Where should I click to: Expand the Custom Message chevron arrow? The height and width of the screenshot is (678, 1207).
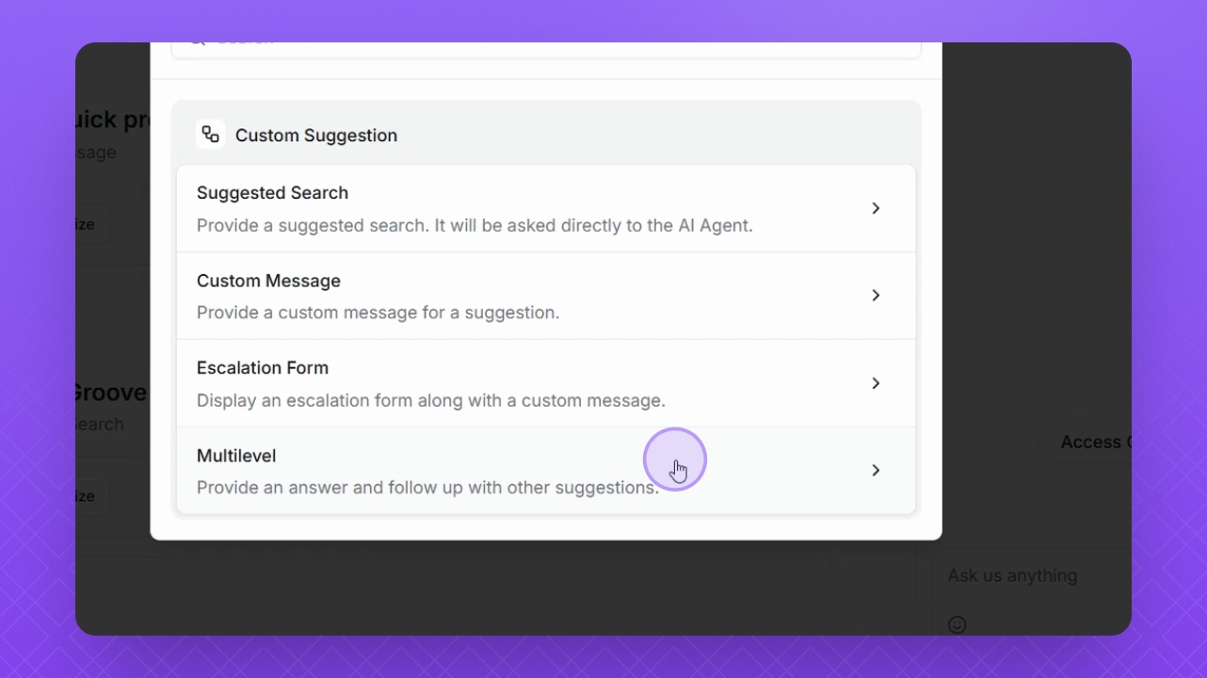click(x=876, y=296)
